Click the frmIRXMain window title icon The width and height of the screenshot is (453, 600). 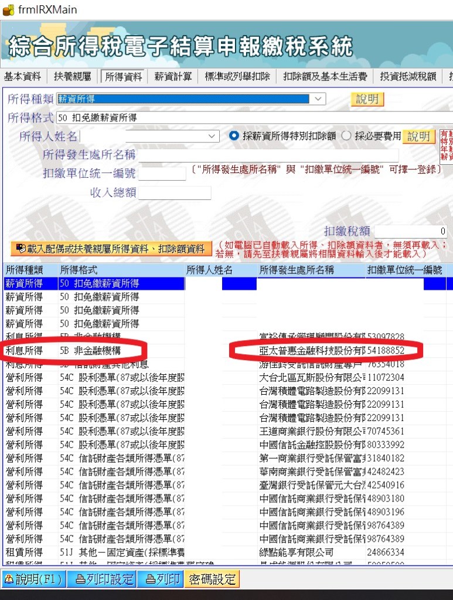coord(8,9)
